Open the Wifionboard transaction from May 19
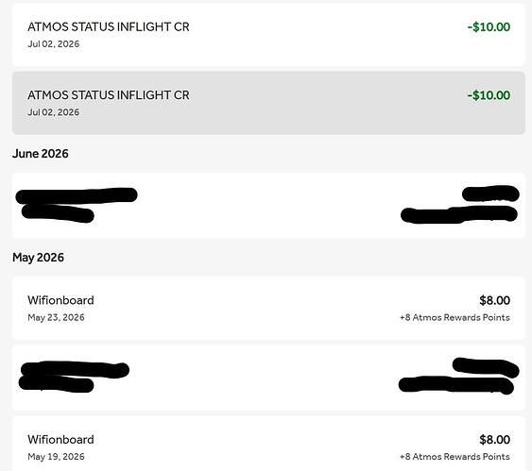This screenshot has height=471, width=532. [x=268, y=444]
